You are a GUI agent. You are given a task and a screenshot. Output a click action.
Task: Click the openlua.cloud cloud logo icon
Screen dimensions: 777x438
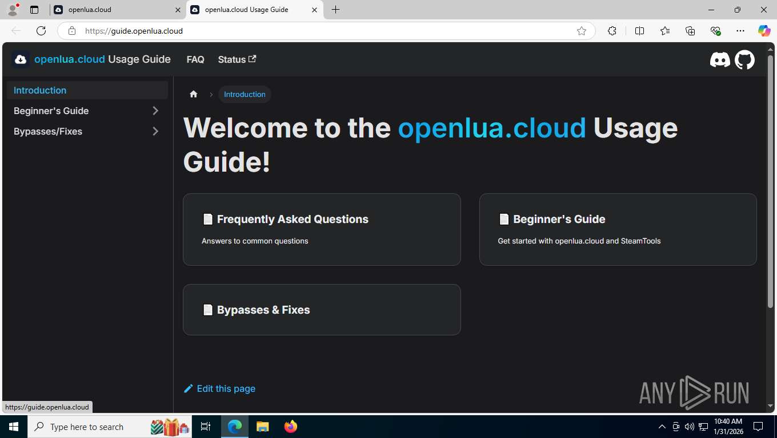click(x=21, y=59)
